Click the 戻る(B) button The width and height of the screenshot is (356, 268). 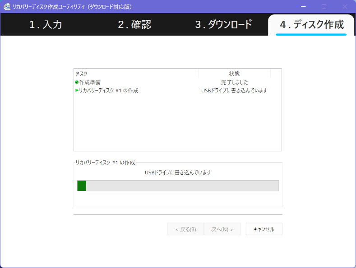click(185, 229)
